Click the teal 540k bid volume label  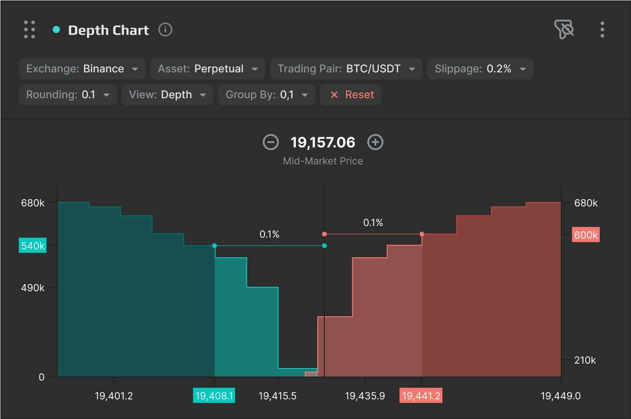pos(33,246)
